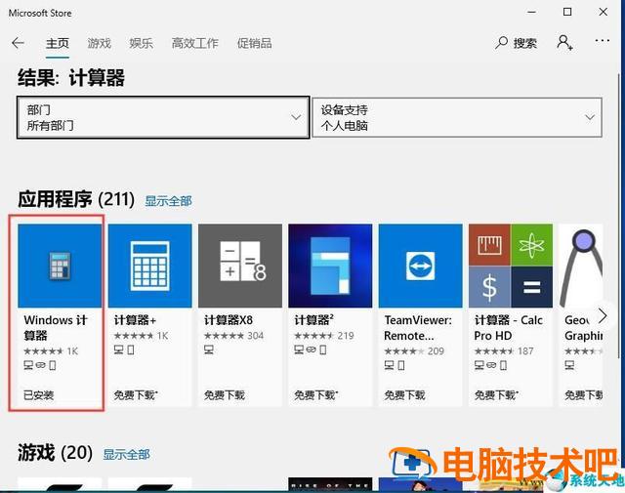Screen dimensions: 625x493
Task: Switch to the 主页 tab
Action: [x=58, y=43]
